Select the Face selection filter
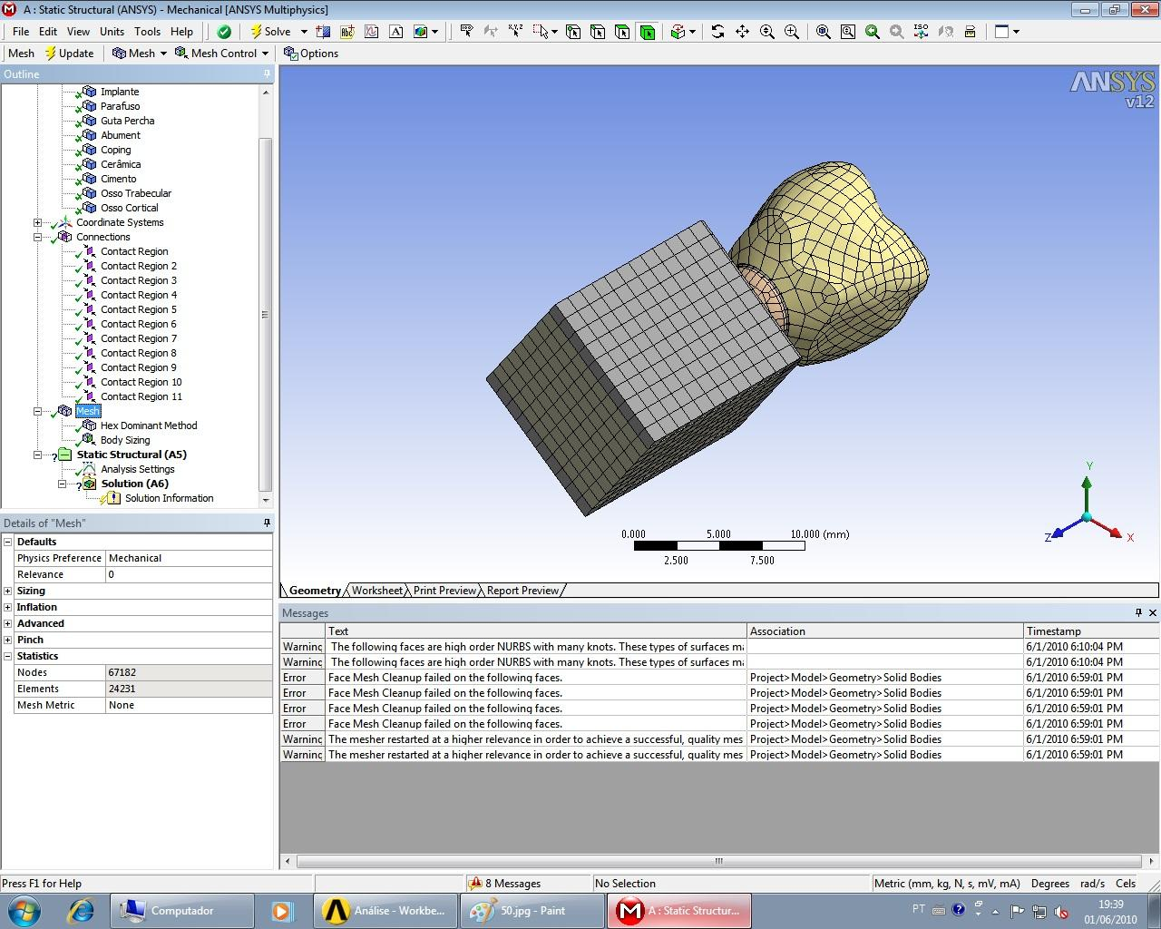Screen dimensions: 1161x929 click(622, 32)
